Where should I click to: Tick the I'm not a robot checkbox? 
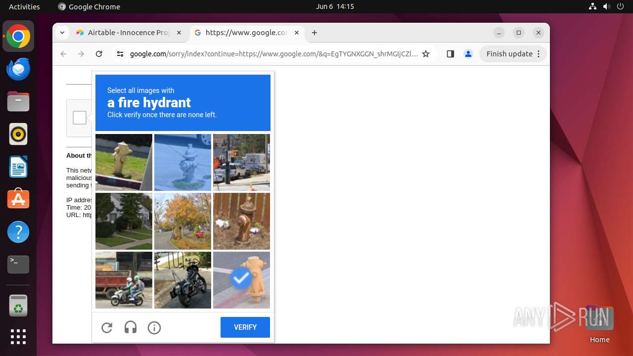coord(80,118)
